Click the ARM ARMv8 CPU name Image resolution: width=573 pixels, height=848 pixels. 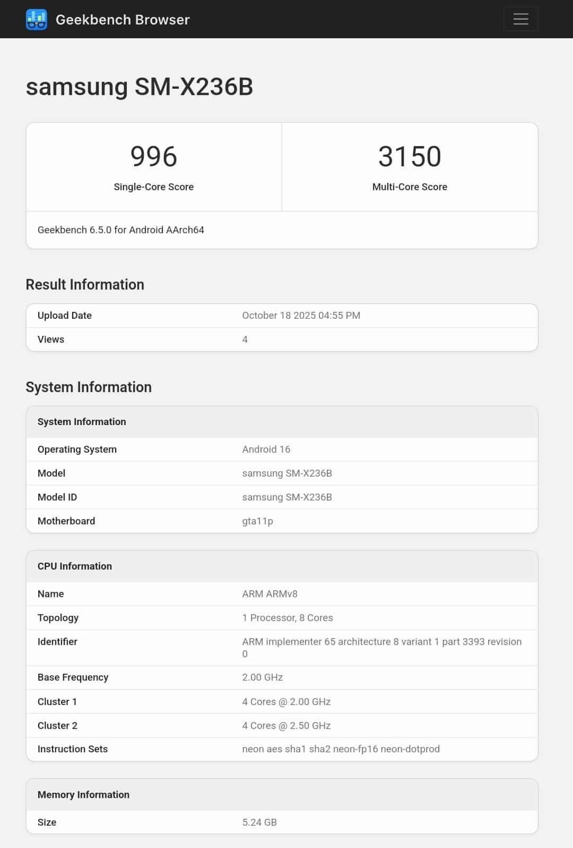[270, 594]
